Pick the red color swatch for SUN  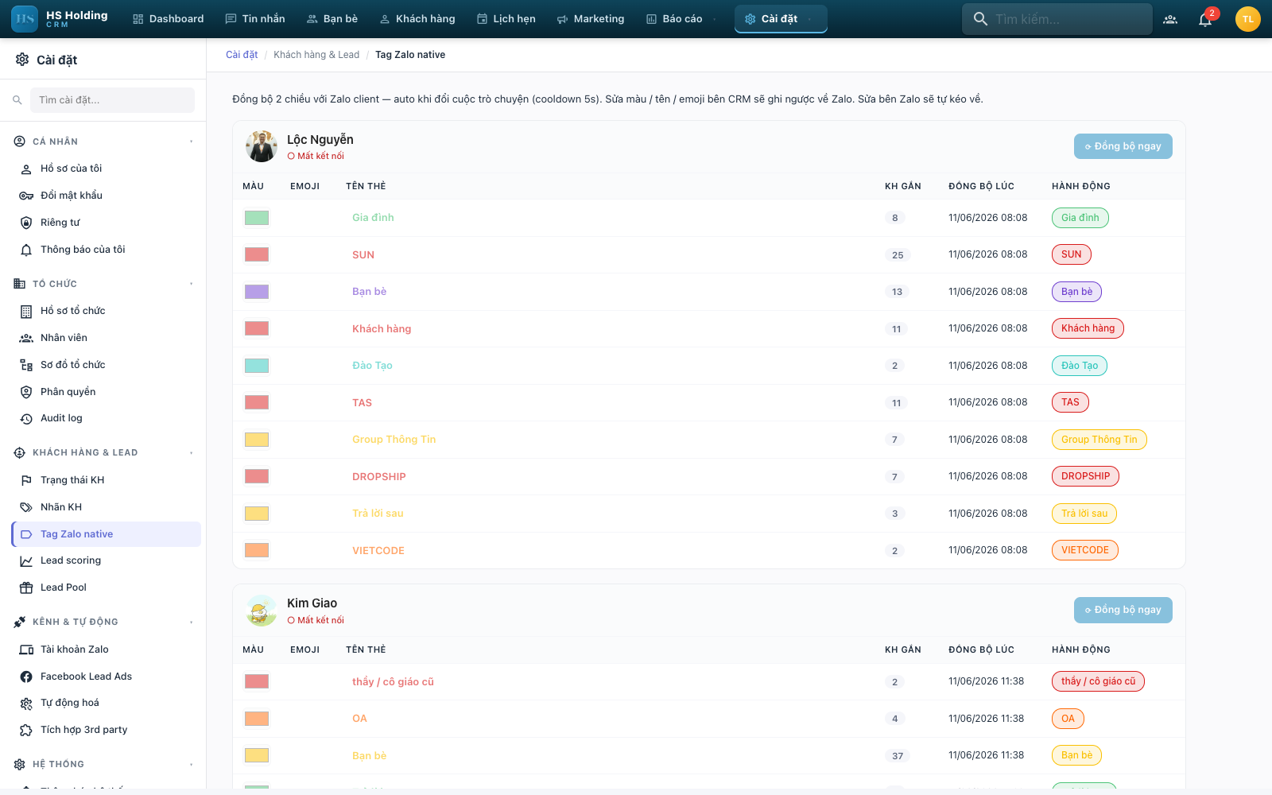click(x=257, y=254)
